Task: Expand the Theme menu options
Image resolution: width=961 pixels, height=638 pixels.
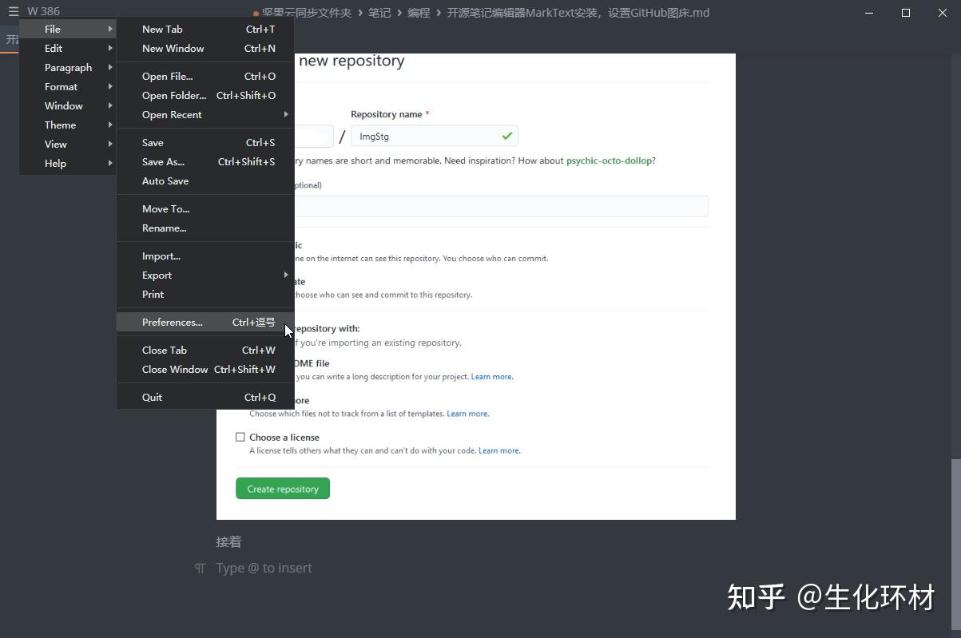Action: pos(60,125)
